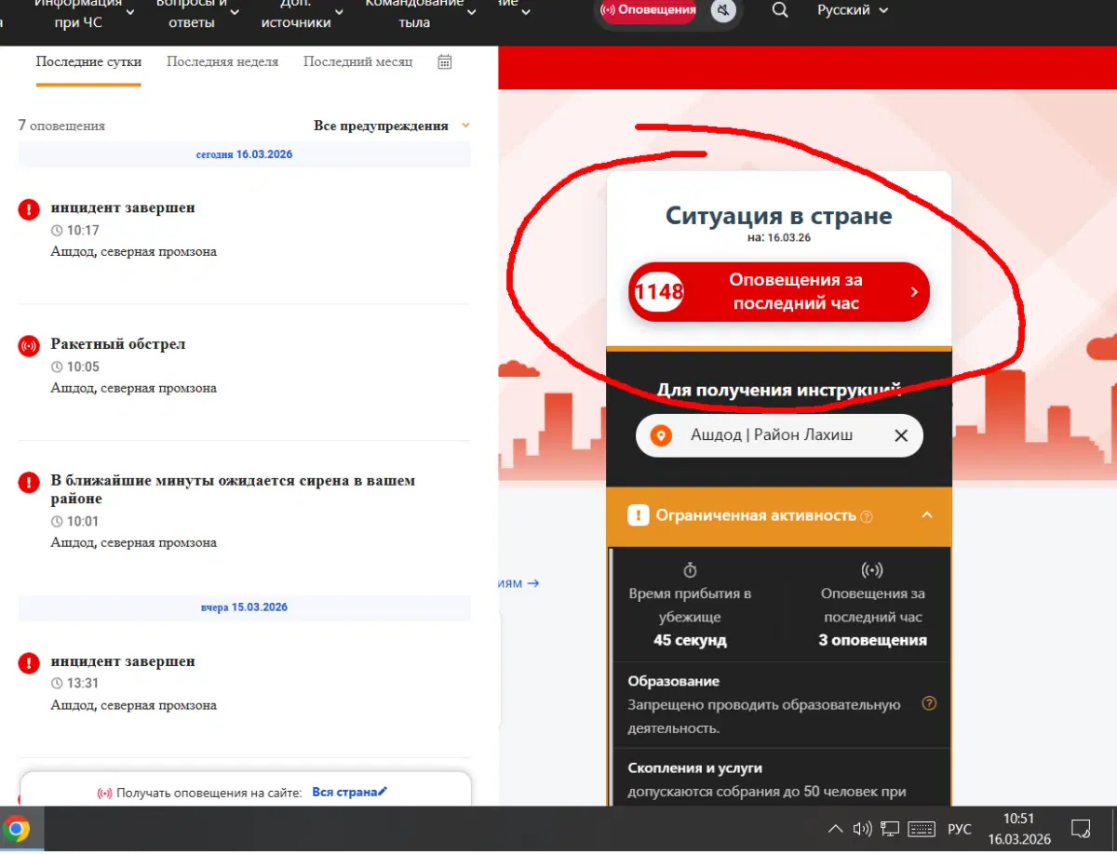Expand the Командование тыла menu chevron
The image size is (1117, 854).
point(471,12)
